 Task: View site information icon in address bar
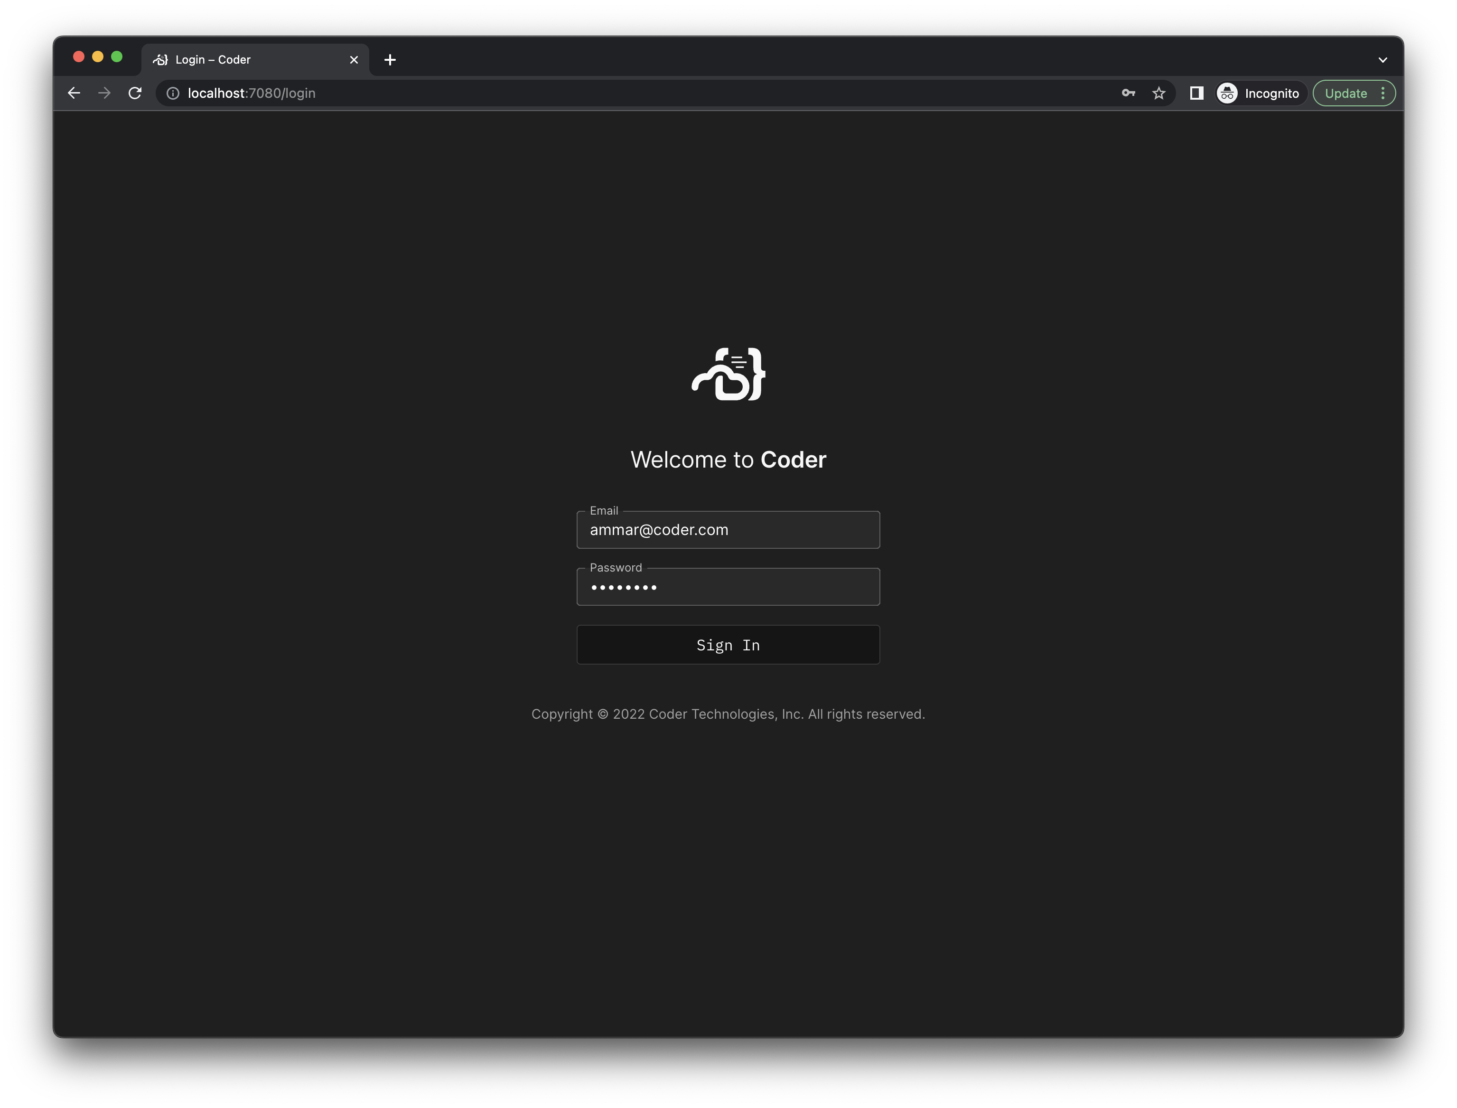[x=173, y=93]
